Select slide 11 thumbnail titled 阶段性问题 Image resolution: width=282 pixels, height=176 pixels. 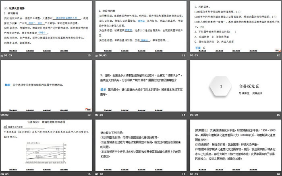(140, 27)
